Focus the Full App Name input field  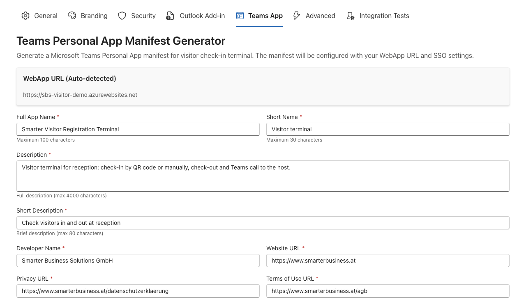pos(138,129)
